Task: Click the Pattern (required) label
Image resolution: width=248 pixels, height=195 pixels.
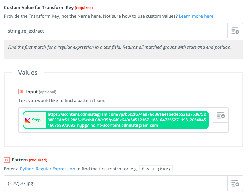Action: pyautogui.click(x=29, y=160)
